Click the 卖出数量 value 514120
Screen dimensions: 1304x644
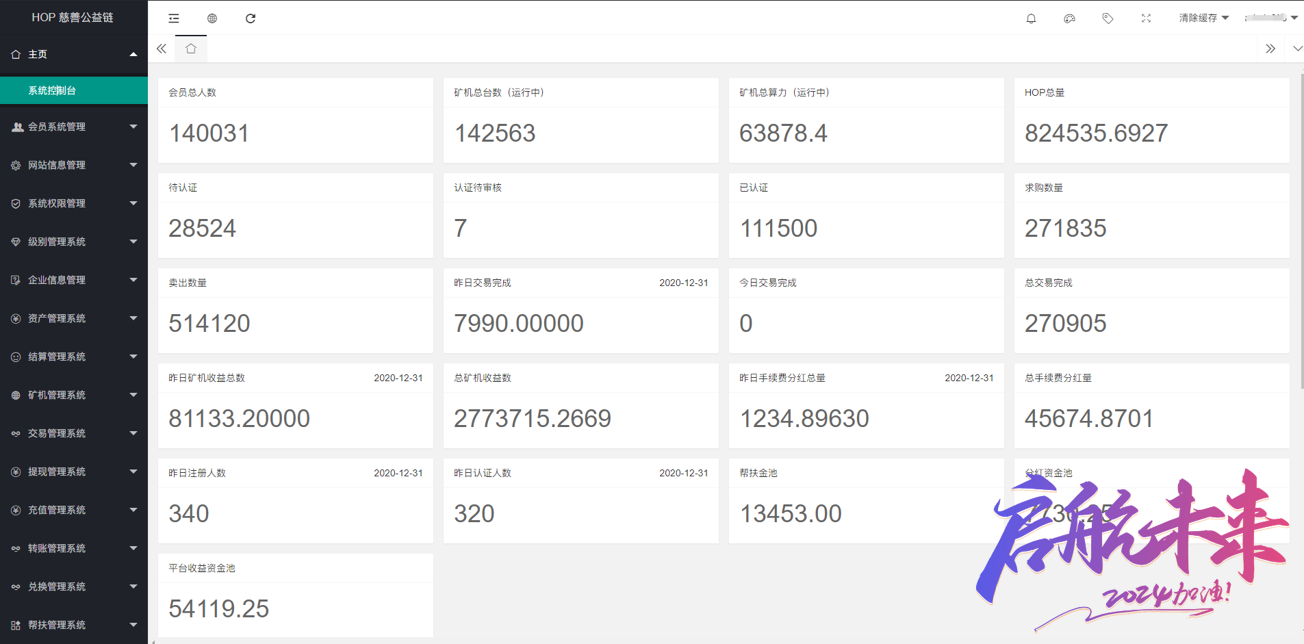(209, 323)
